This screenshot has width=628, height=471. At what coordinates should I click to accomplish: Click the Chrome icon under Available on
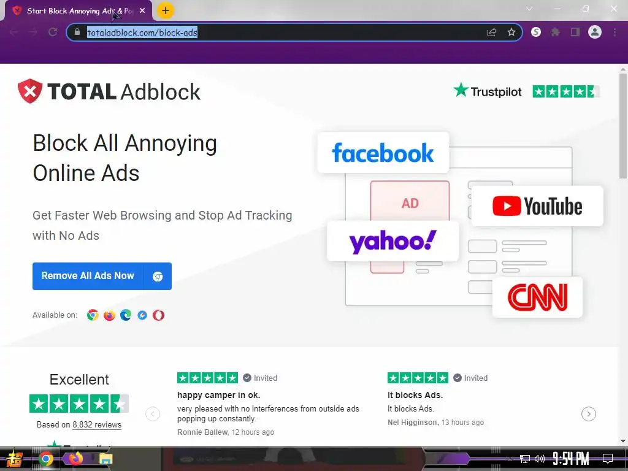point(93,315)
